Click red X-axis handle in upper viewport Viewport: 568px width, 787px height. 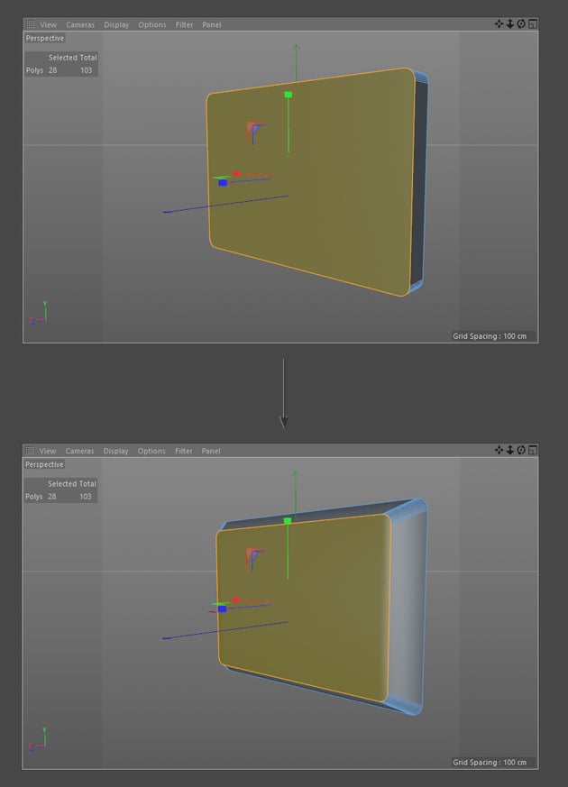click(236, 174)
